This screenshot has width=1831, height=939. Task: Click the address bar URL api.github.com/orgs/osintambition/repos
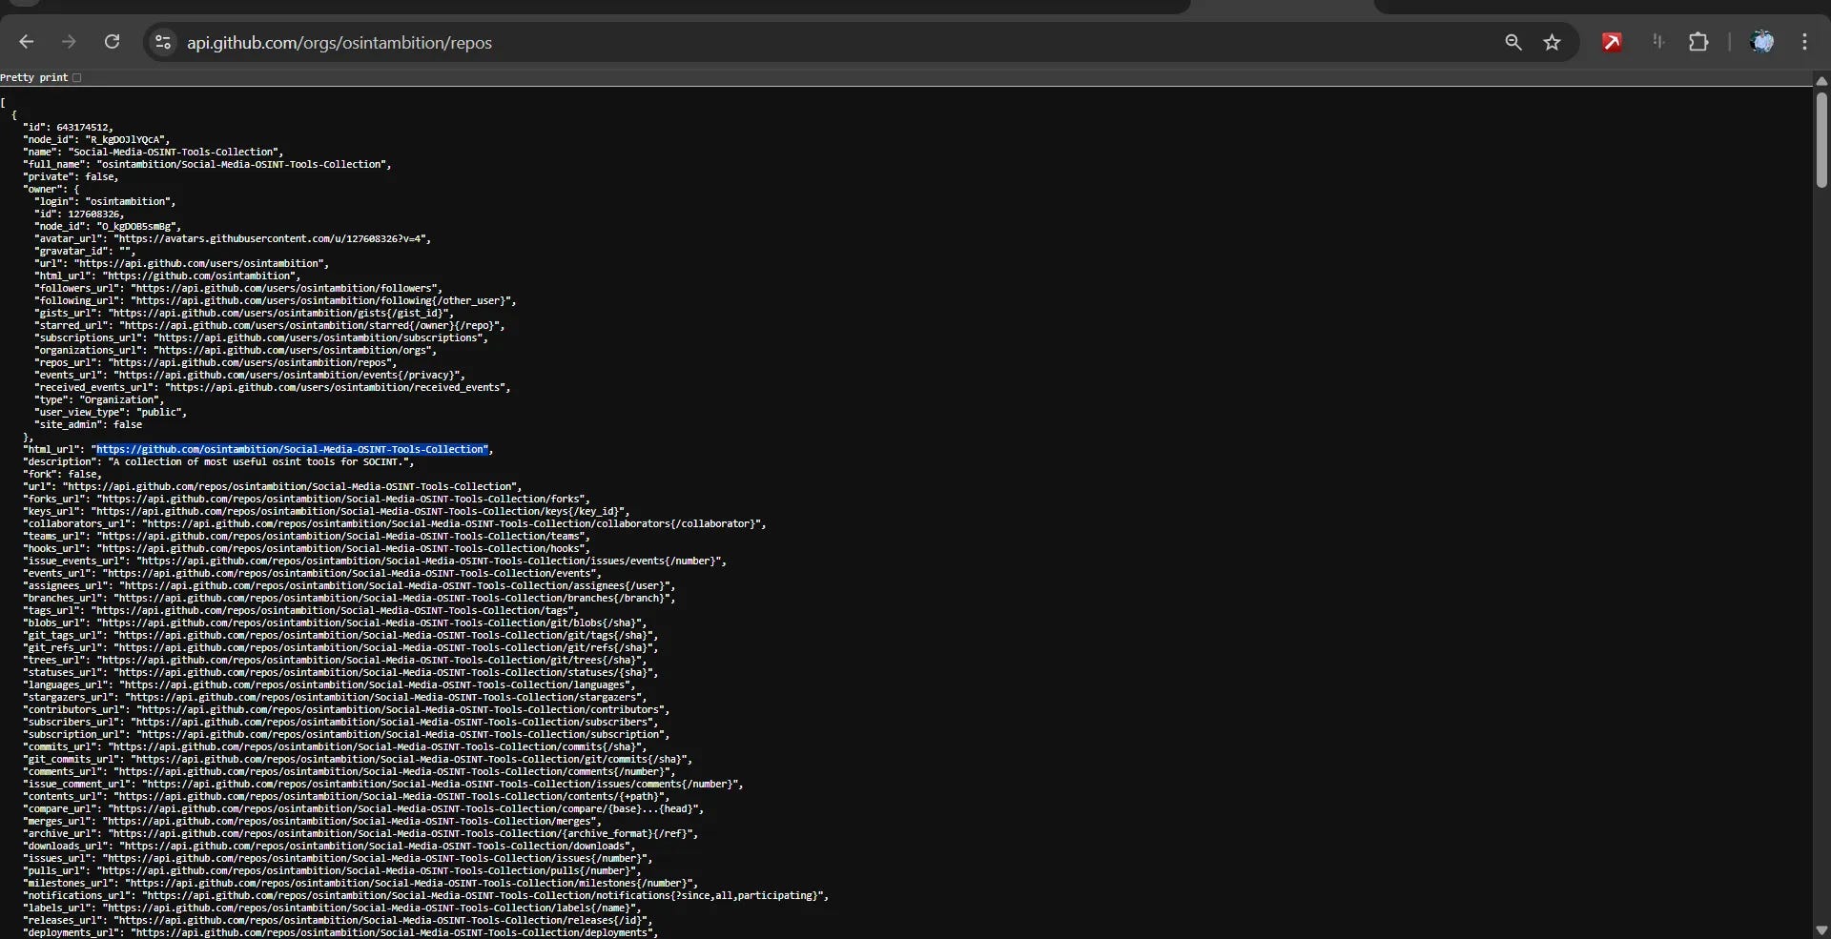pos(339,43)
